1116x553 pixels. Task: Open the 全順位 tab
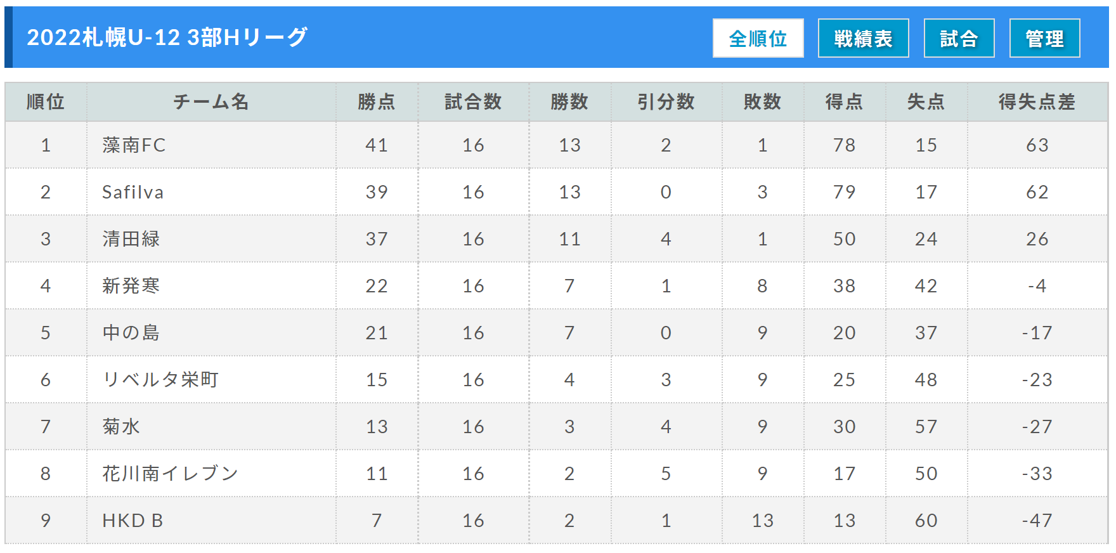click(x=758, y=38)
